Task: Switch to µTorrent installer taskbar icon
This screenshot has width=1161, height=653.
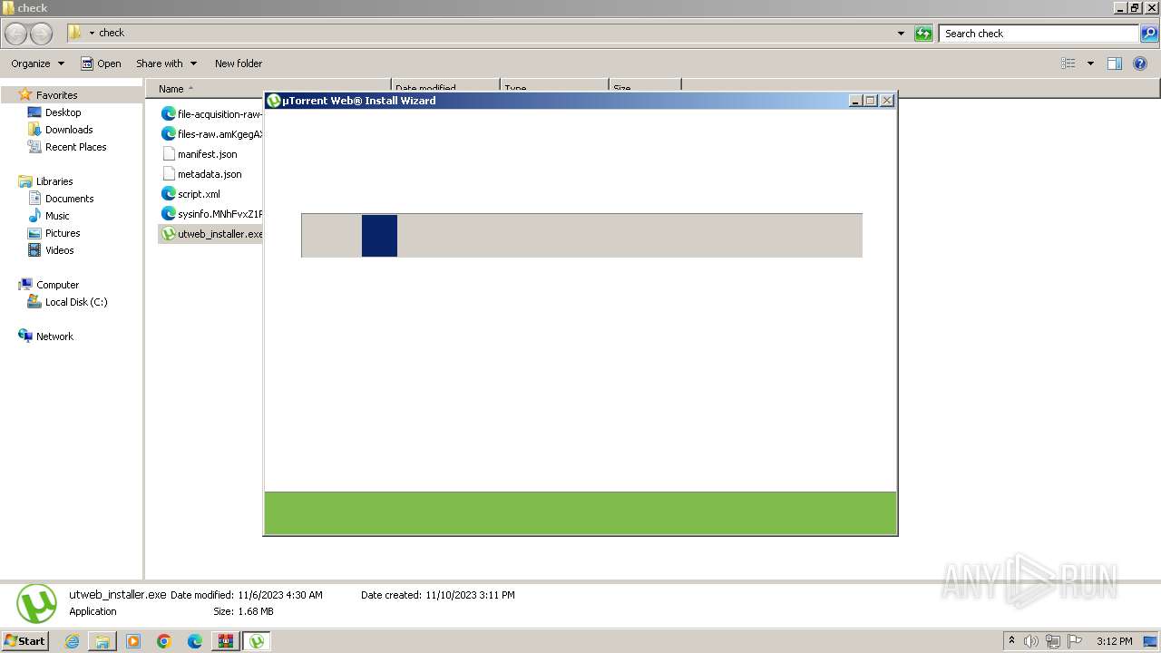Action: click(x=257, y=641)
